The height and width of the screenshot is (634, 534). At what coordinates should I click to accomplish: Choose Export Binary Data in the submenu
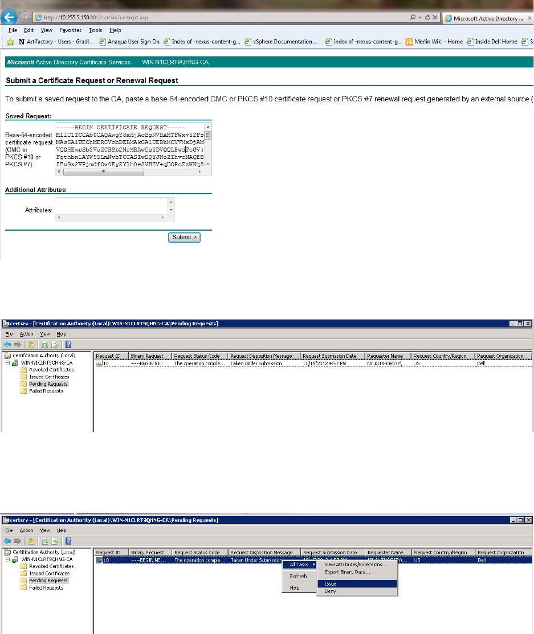[x=357, y=572]
